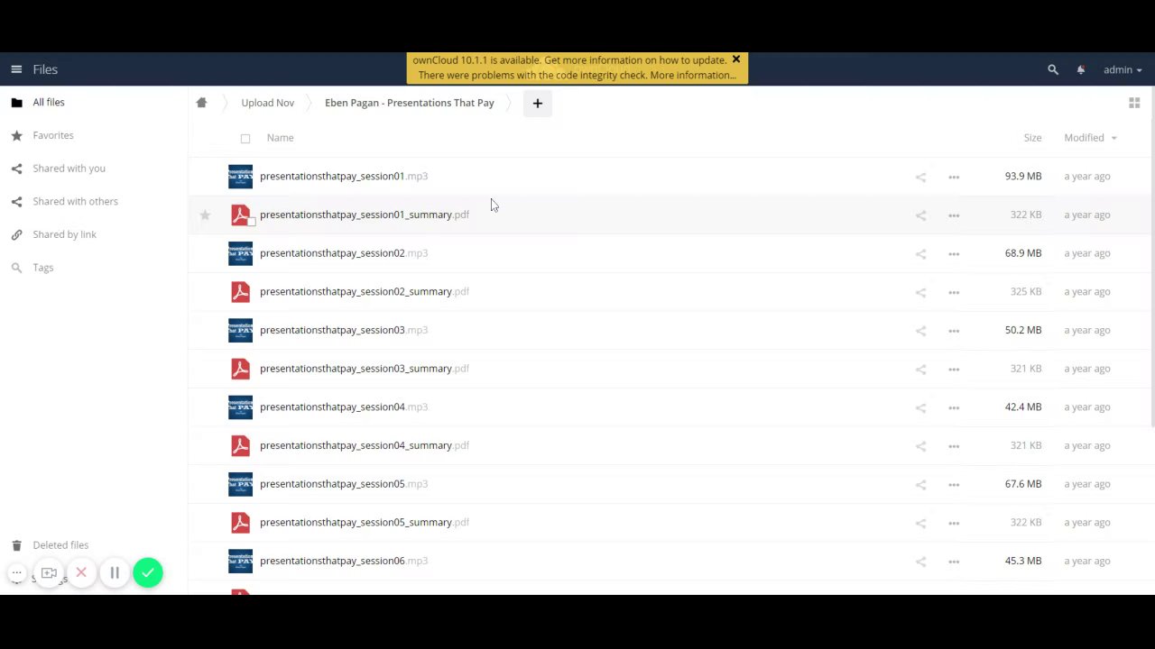Screen dimensions: 1155x649
Task: Open more actions for session04.mp3
Action: (x=954, y=407)
